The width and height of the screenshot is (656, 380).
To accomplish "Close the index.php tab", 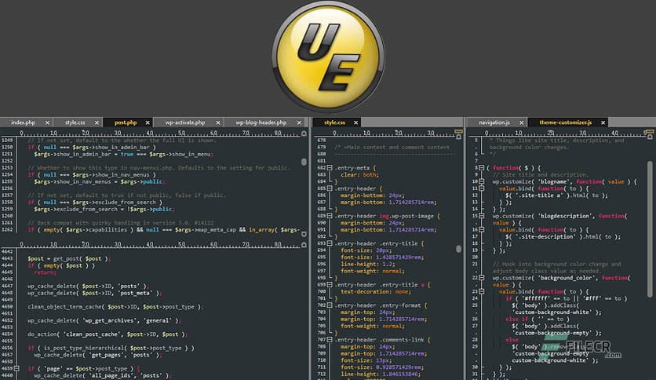I will pyautogui.click(x=47, y=122).
